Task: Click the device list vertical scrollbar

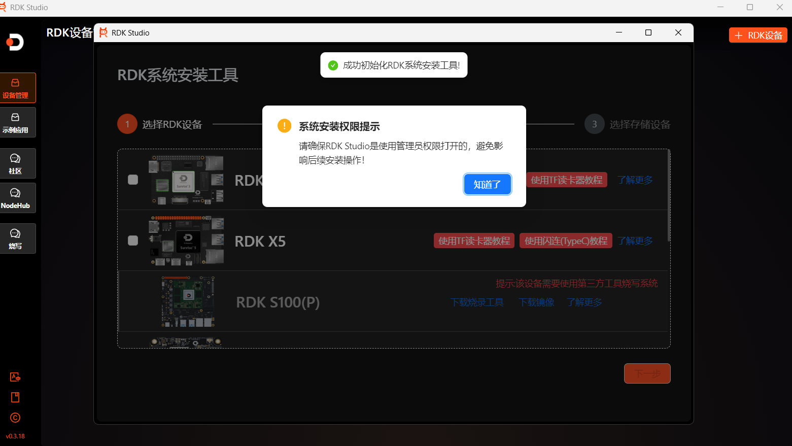Action: click(669, 195)
